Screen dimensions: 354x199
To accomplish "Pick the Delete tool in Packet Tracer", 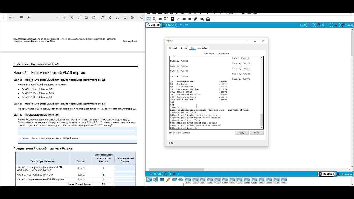I will pyautogui.click(x=160, y=19).
